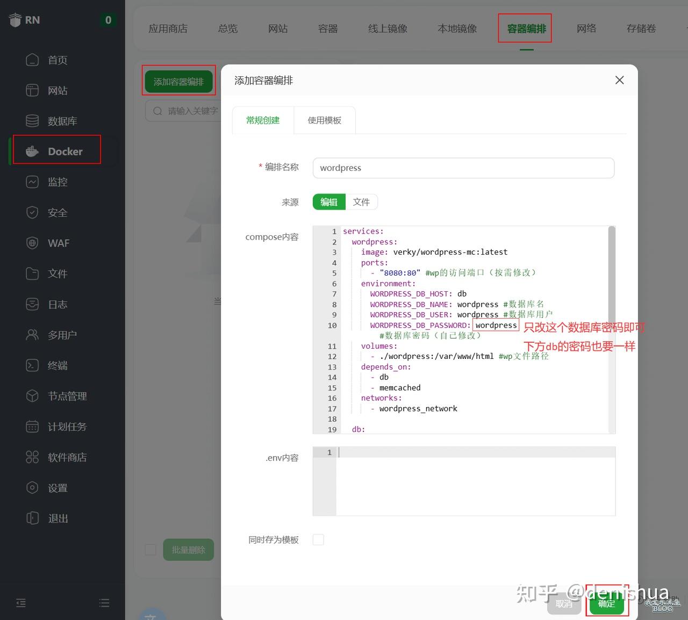Launch the 终端 terminal
Screen dimensions: 688x620
point(57,365)
